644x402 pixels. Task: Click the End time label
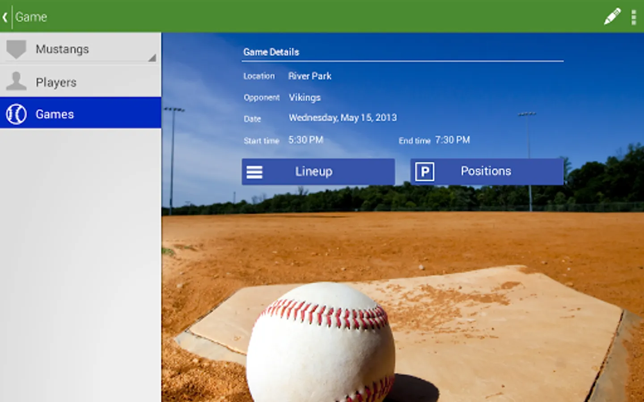pos(414,141)
